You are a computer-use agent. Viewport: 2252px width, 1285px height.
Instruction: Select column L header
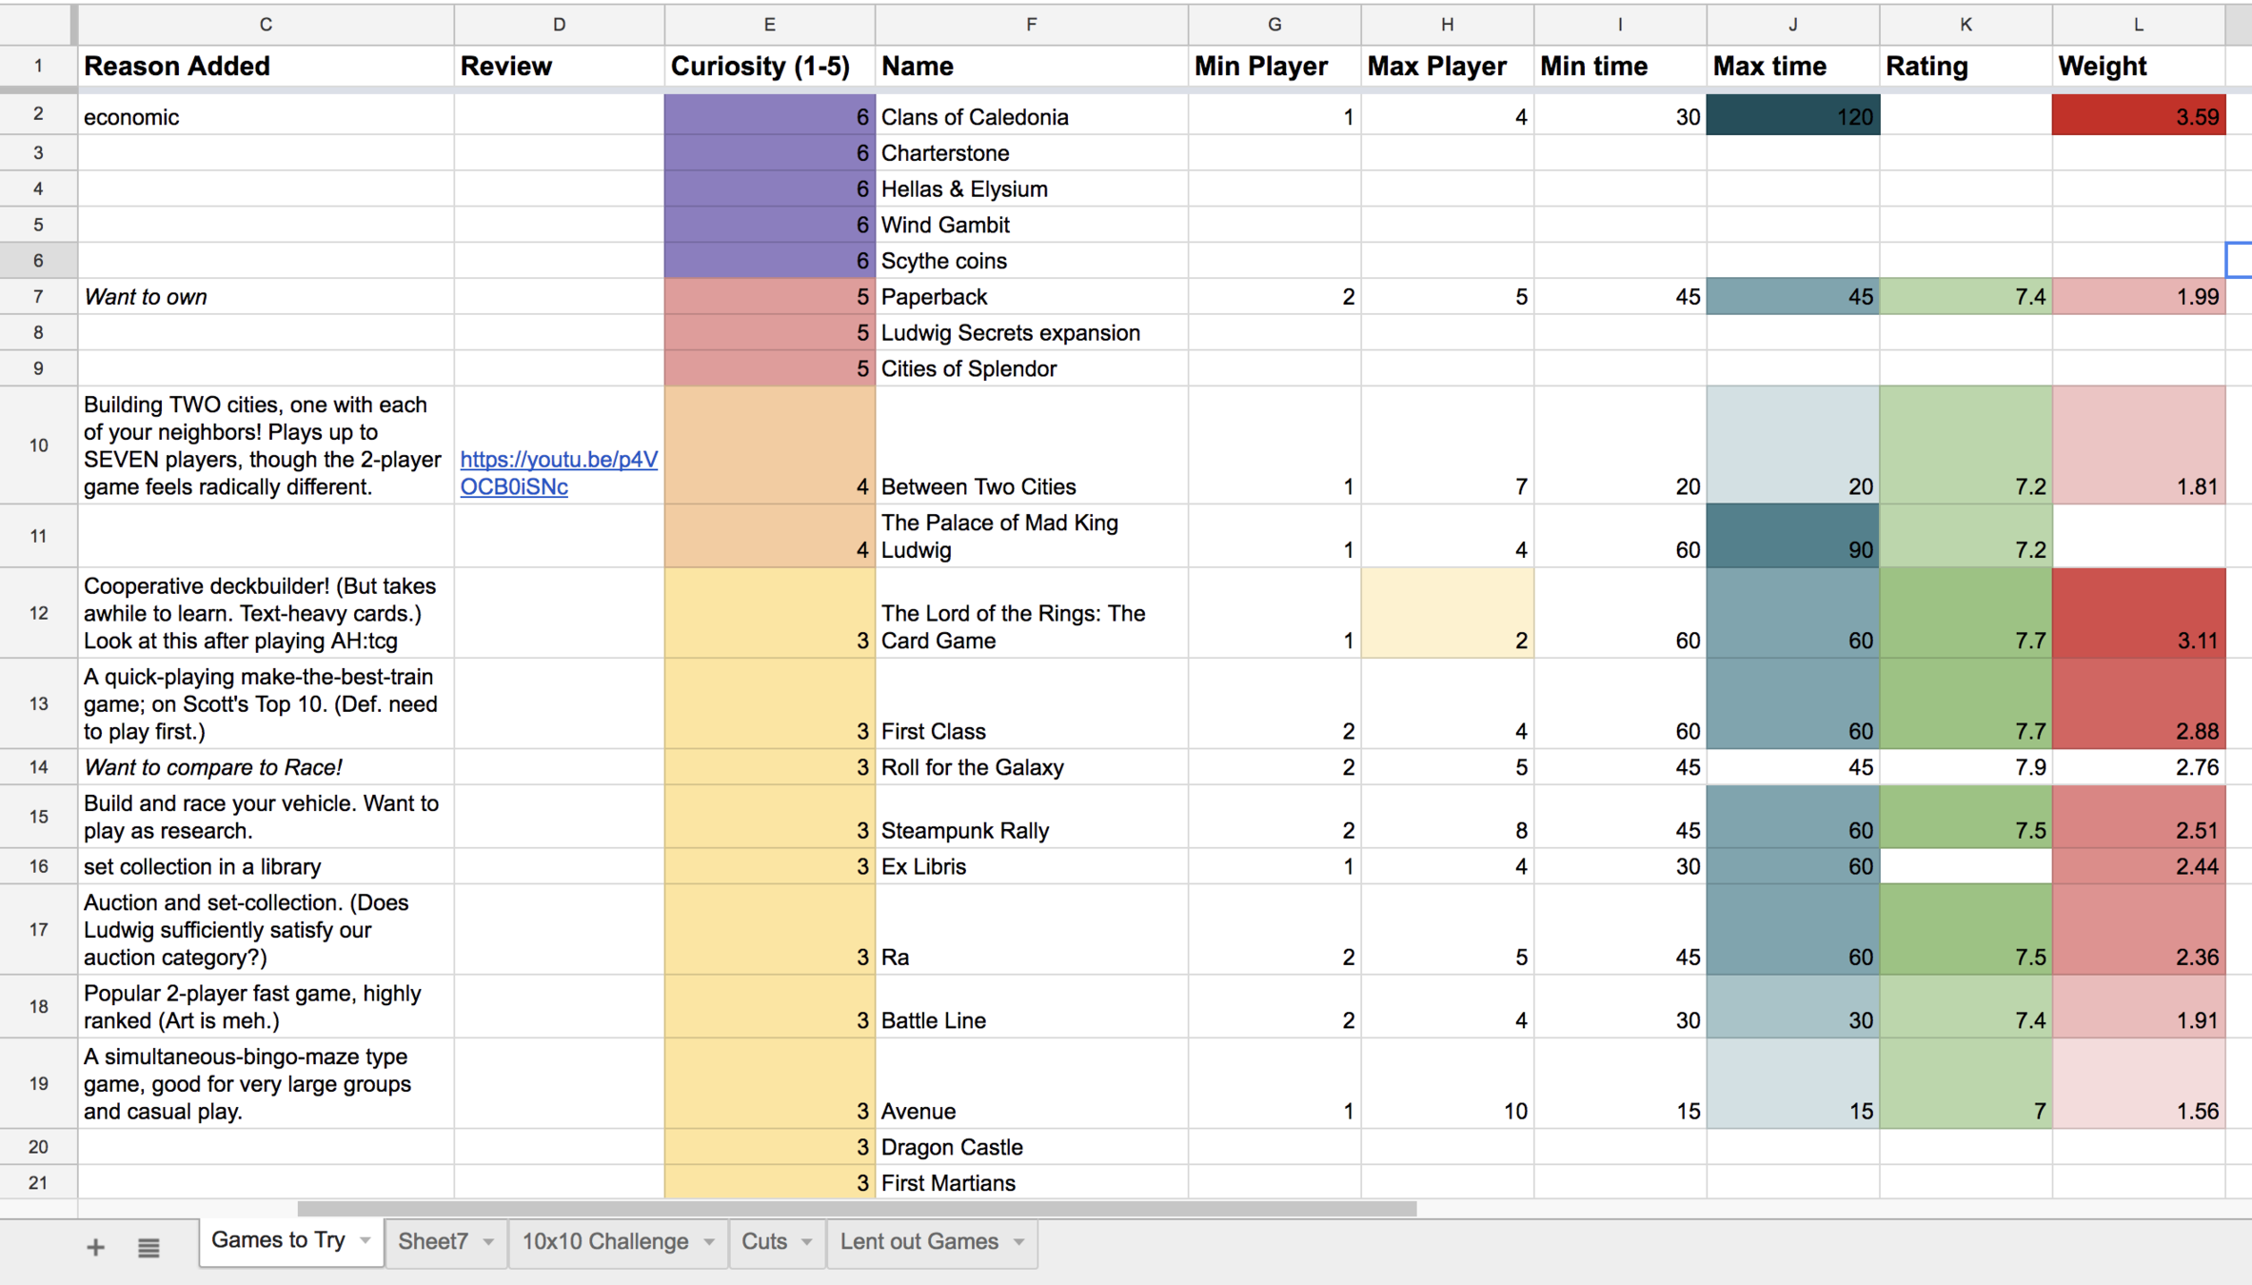2138,25
